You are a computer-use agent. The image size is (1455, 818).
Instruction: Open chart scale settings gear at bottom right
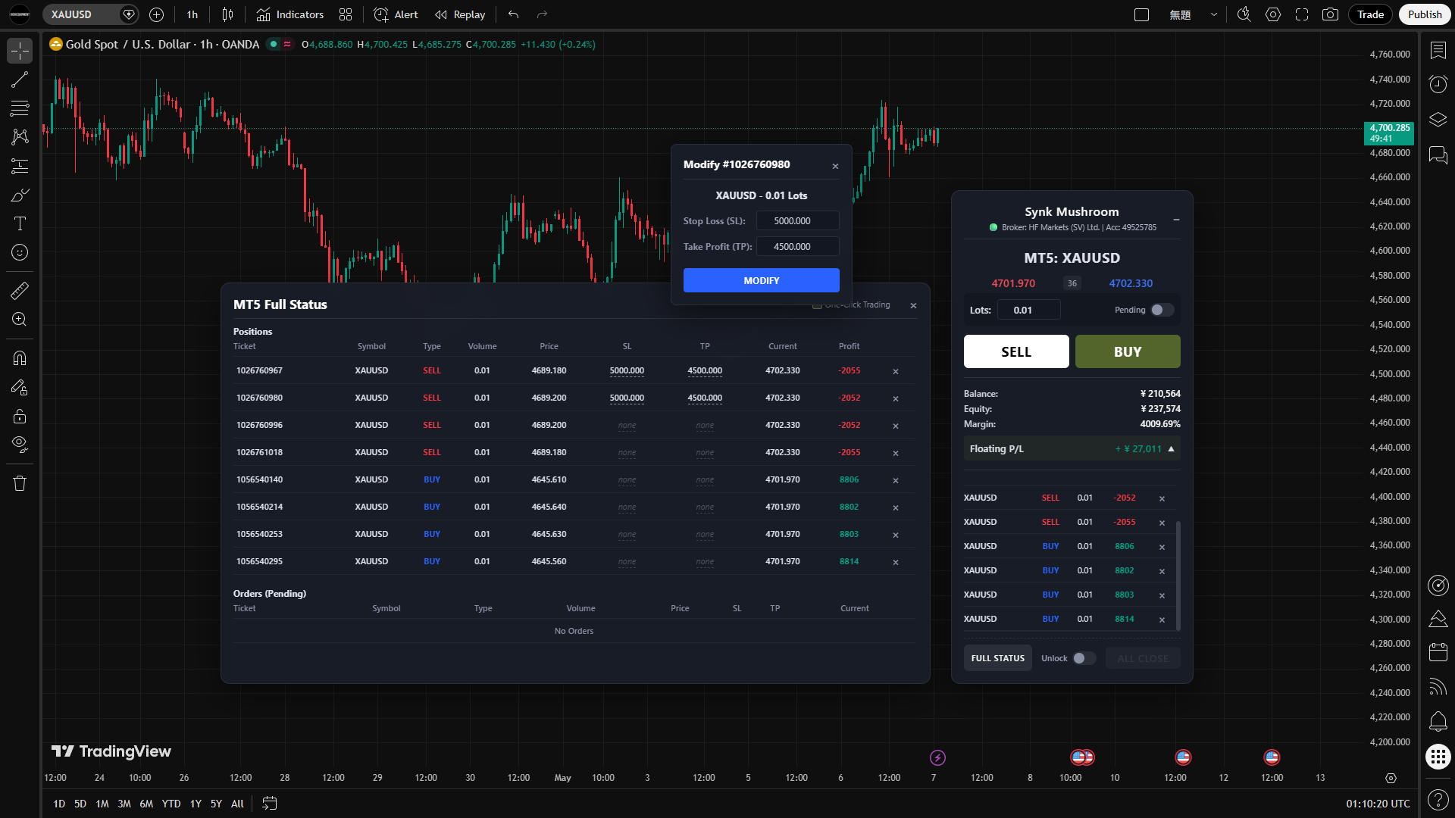[1391, 778]
